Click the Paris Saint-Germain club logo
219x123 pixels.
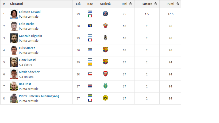coord(105,14)
